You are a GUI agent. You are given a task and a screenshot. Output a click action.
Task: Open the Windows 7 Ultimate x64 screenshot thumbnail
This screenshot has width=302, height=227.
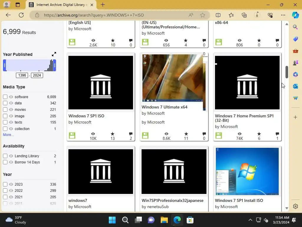173,78
